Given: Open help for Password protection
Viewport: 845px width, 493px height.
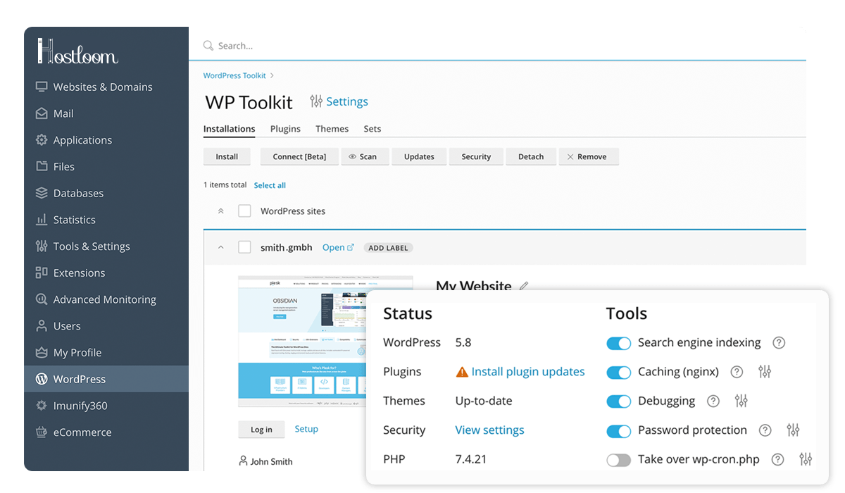Looking at the screenshot, I should coord(765,430).
